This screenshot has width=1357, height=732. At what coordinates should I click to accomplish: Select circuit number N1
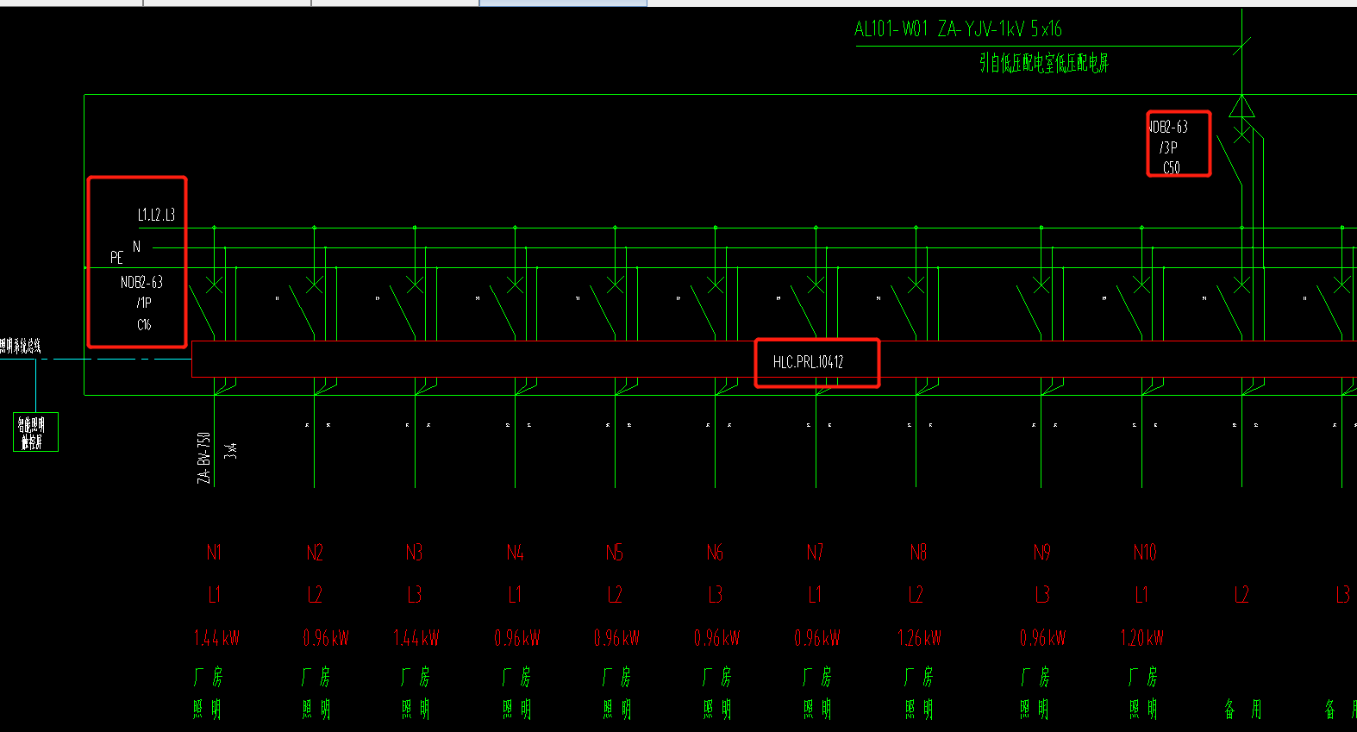click(214, 553)
